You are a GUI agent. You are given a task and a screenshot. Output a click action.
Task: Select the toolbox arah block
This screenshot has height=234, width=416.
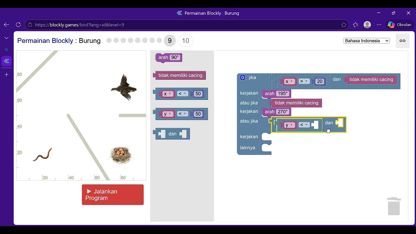coord(163,58)
